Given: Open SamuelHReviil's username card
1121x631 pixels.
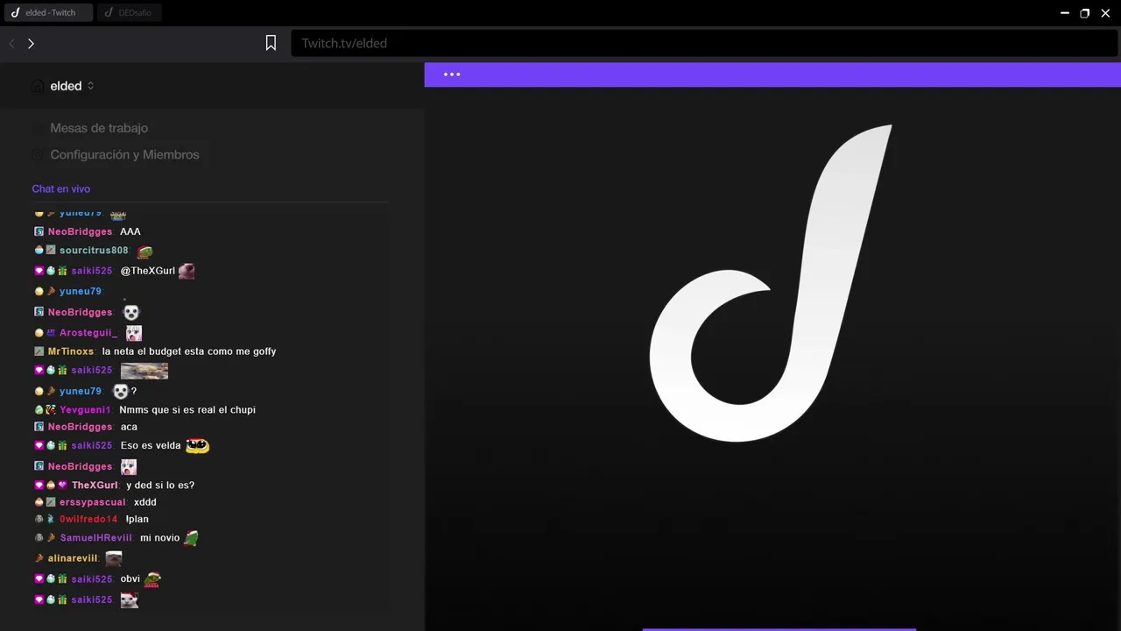Looking at the screenshot, I should (x=96, y=538).
